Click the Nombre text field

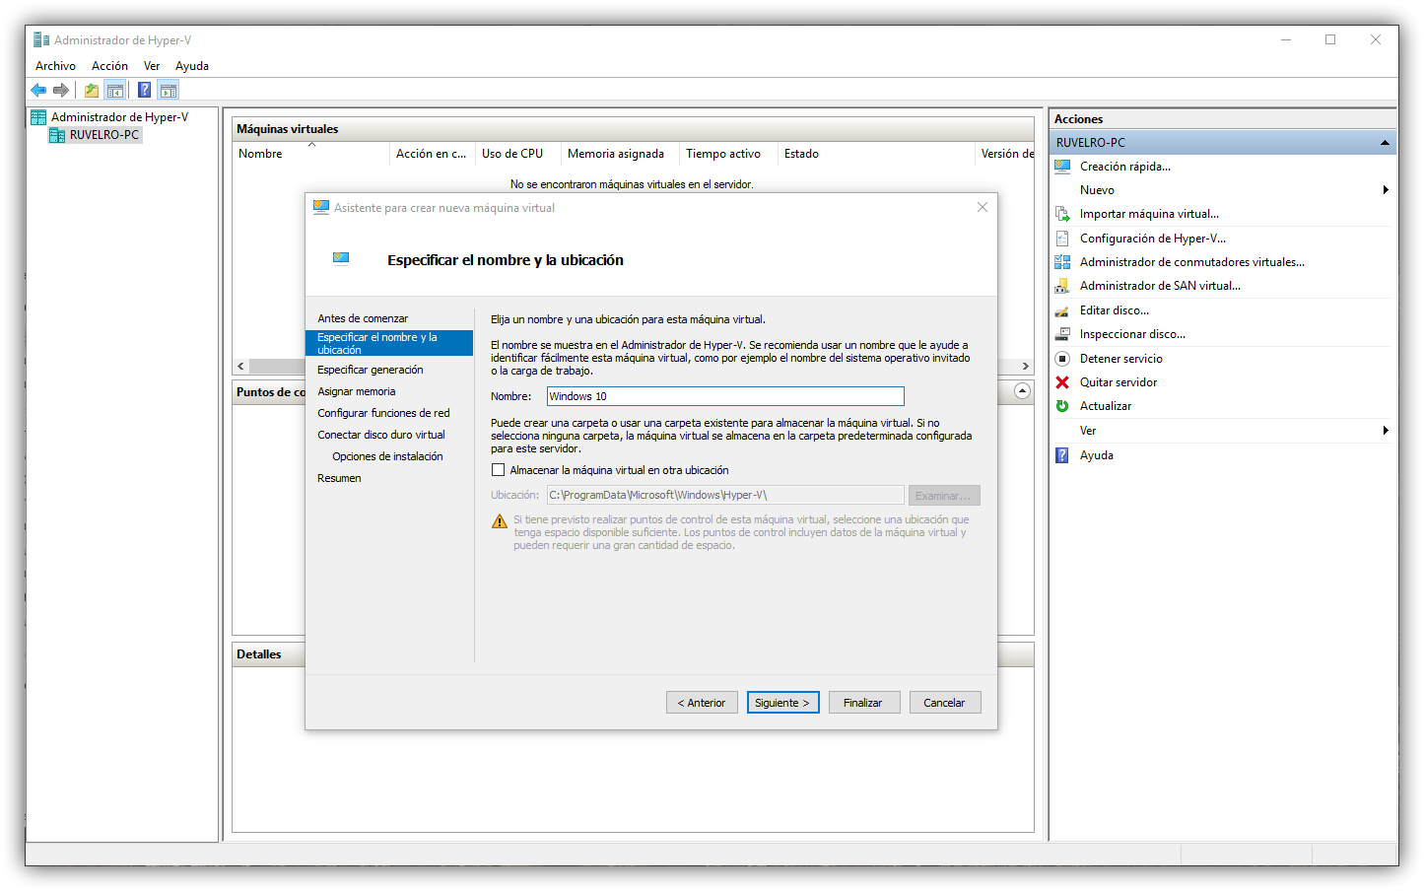[725, 396]
